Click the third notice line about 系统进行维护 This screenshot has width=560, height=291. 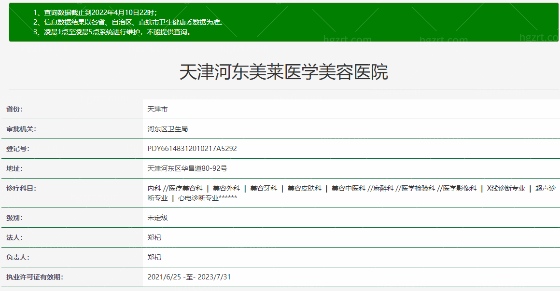click(112, 32)
